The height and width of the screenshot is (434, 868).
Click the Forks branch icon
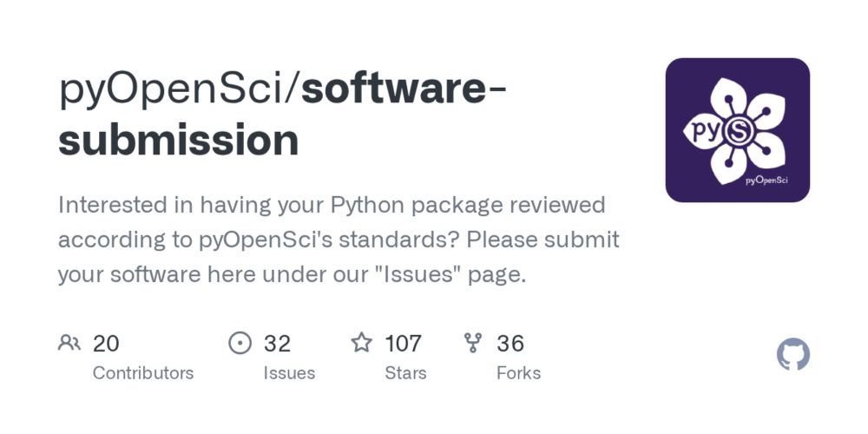coord(473,344)
